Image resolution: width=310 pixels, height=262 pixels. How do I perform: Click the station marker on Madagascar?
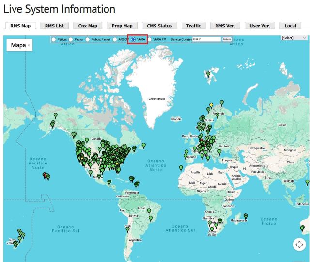pyautogui.click(x=246, y=216)
